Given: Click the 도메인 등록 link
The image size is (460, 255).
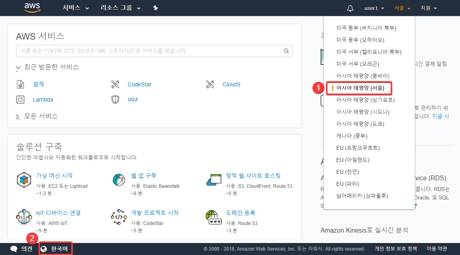Looking at the screenshot, I should point(241,213).
